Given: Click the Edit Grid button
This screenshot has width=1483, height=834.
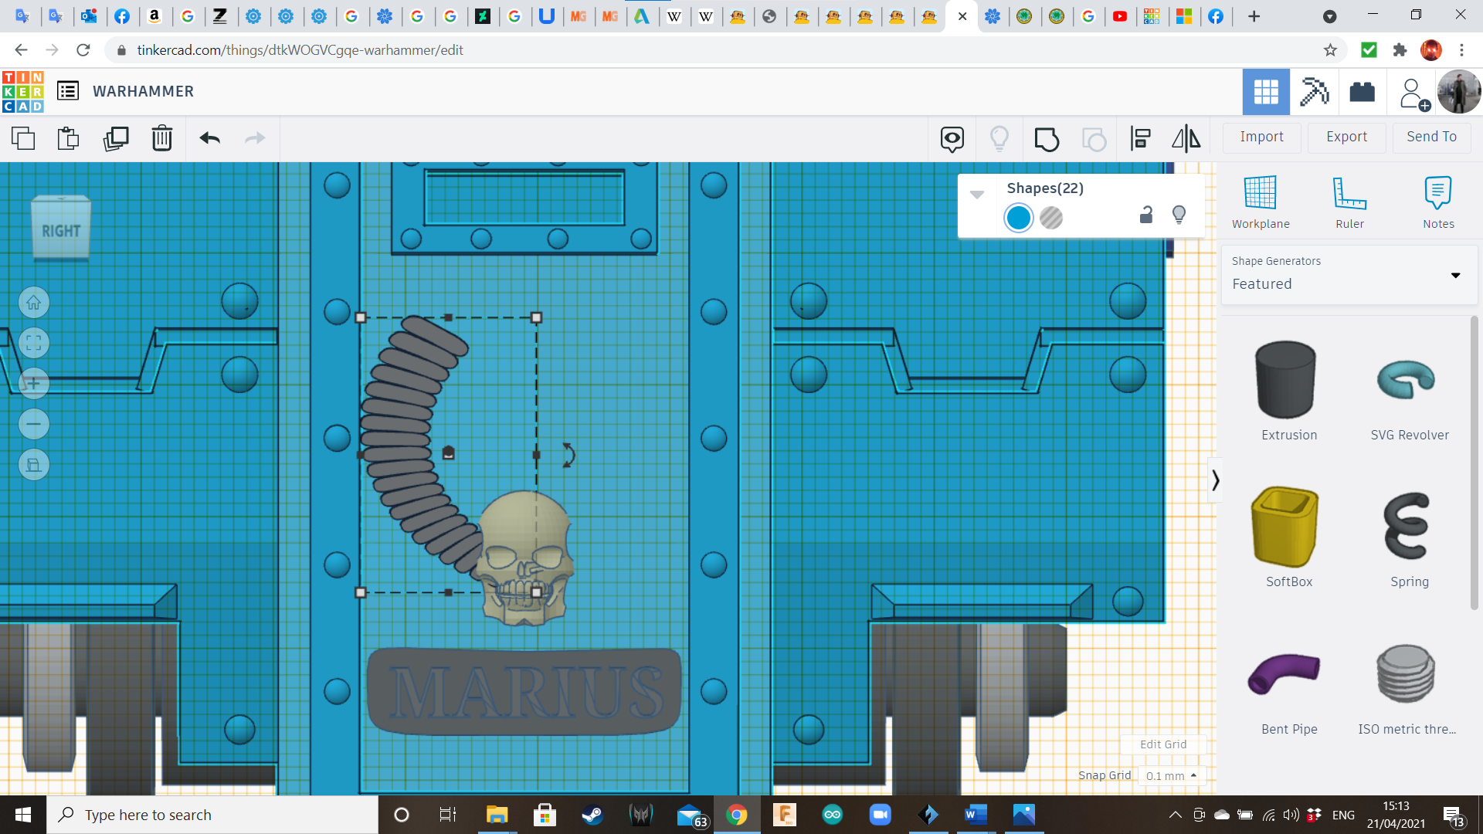Looking at the screenshot, I should pyautogui.click(x=1163, y=744).
